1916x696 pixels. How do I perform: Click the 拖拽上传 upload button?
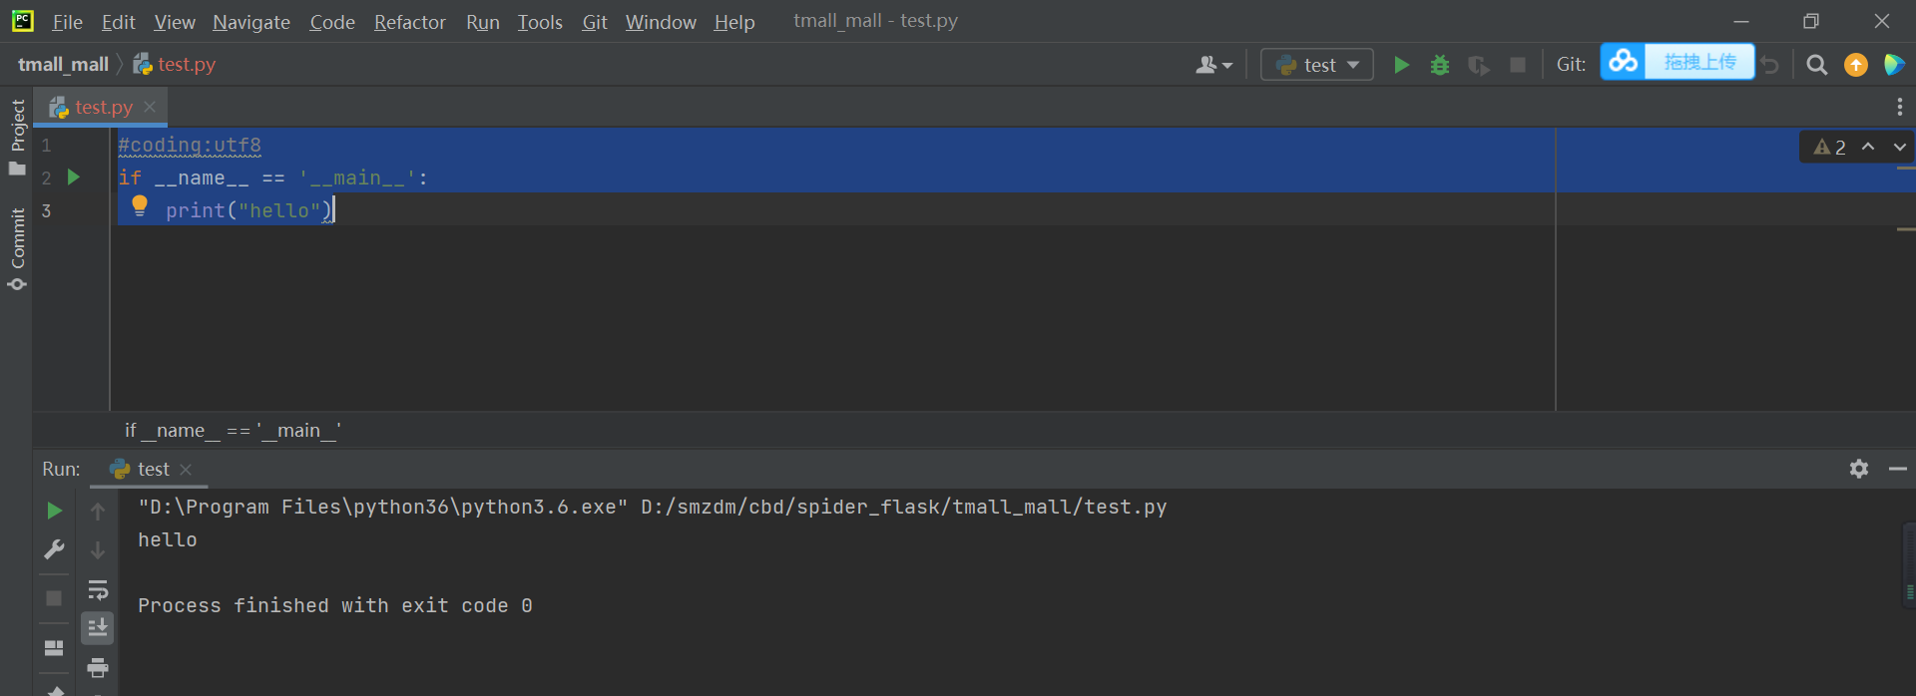click(x=1699, y=62)
